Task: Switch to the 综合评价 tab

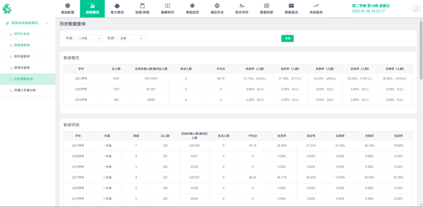Action: click(242, 9)
